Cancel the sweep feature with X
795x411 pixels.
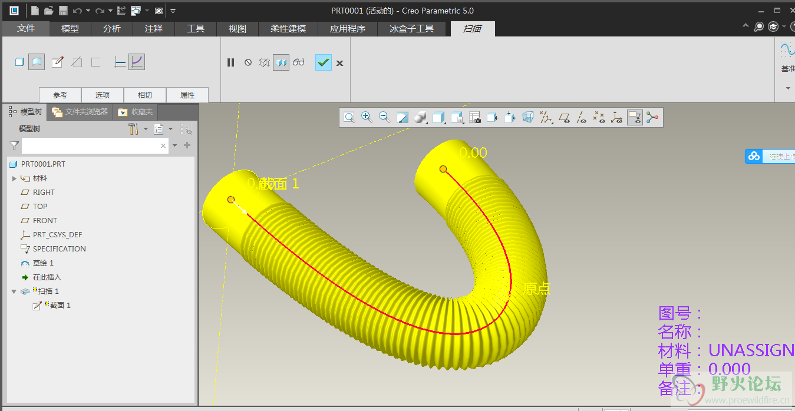(x=340, y=63)
